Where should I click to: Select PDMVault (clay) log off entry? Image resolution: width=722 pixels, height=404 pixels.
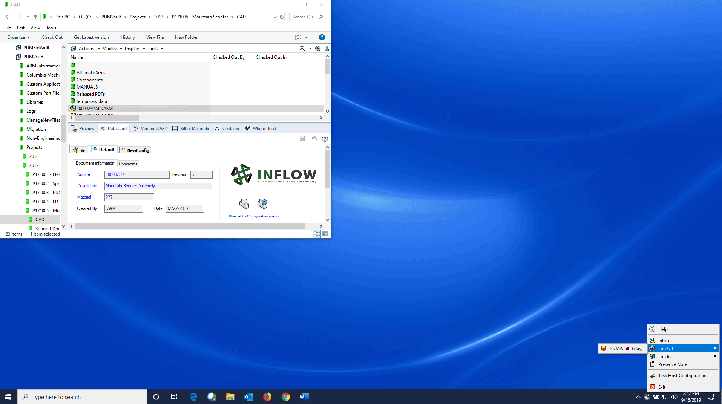(x=623, y=349)
